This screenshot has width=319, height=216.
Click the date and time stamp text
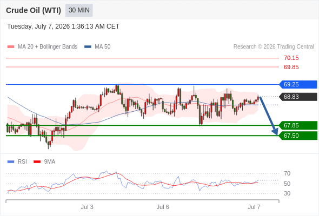click(63, 26)
